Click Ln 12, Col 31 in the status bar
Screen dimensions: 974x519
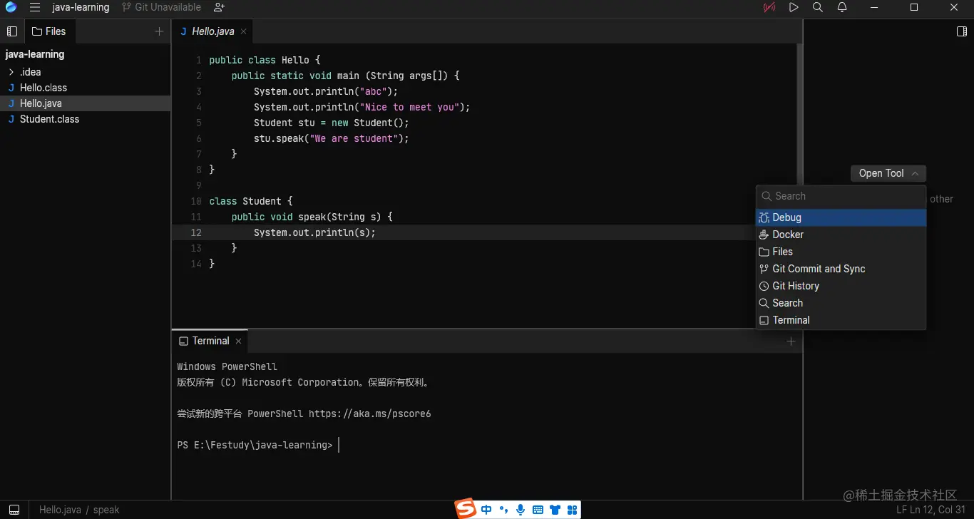(x=939, y=509)
